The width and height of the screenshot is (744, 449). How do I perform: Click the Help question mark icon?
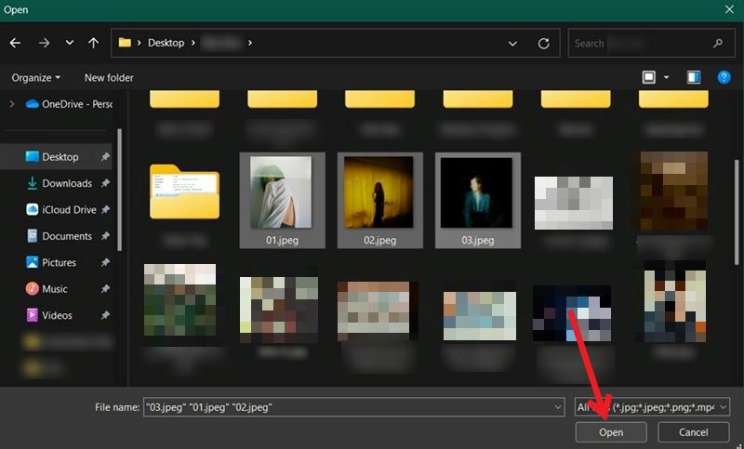click(x=724, y=77)
